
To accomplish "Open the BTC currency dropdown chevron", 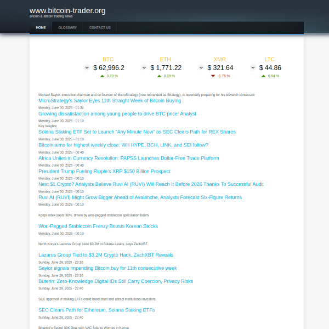I will pos(87,67).
